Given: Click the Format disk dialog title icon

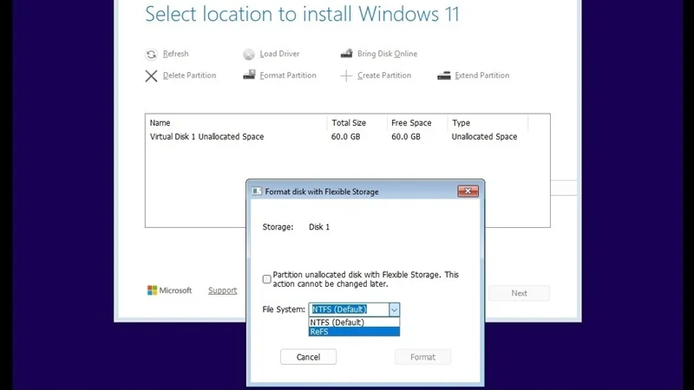Looking at the screenshot, I should [x=257, y=191].
